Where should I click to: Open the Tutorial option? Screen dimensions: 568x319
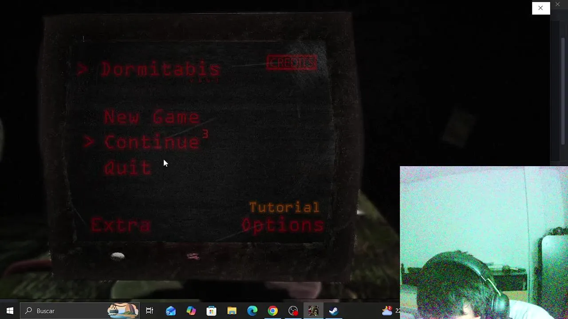(284, 207)
